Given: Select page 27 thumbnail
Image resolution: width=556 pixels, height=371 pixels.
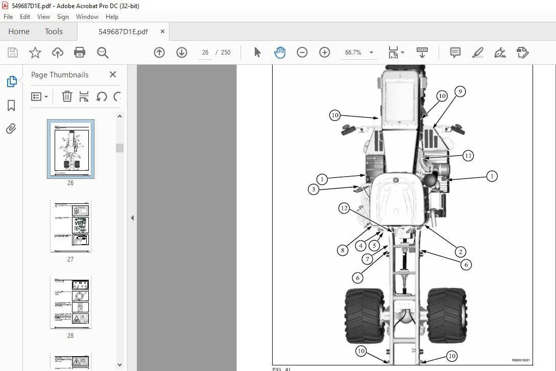Looking at the screenshot, I should coord(70,226).
